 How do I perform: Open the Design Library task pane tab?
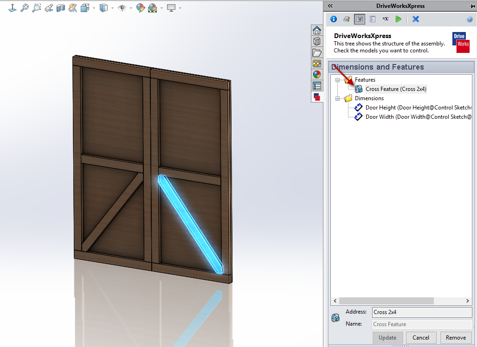point(317,41)
